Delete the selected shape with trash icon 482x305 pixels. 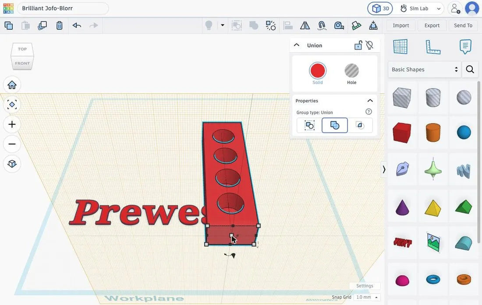(59, 25)
